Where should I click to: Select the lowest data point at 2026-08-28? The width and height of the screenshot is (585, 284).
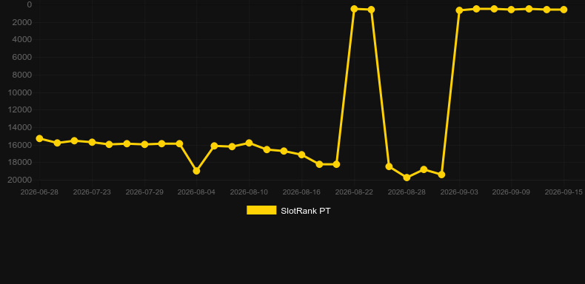[x=407, y=177]
